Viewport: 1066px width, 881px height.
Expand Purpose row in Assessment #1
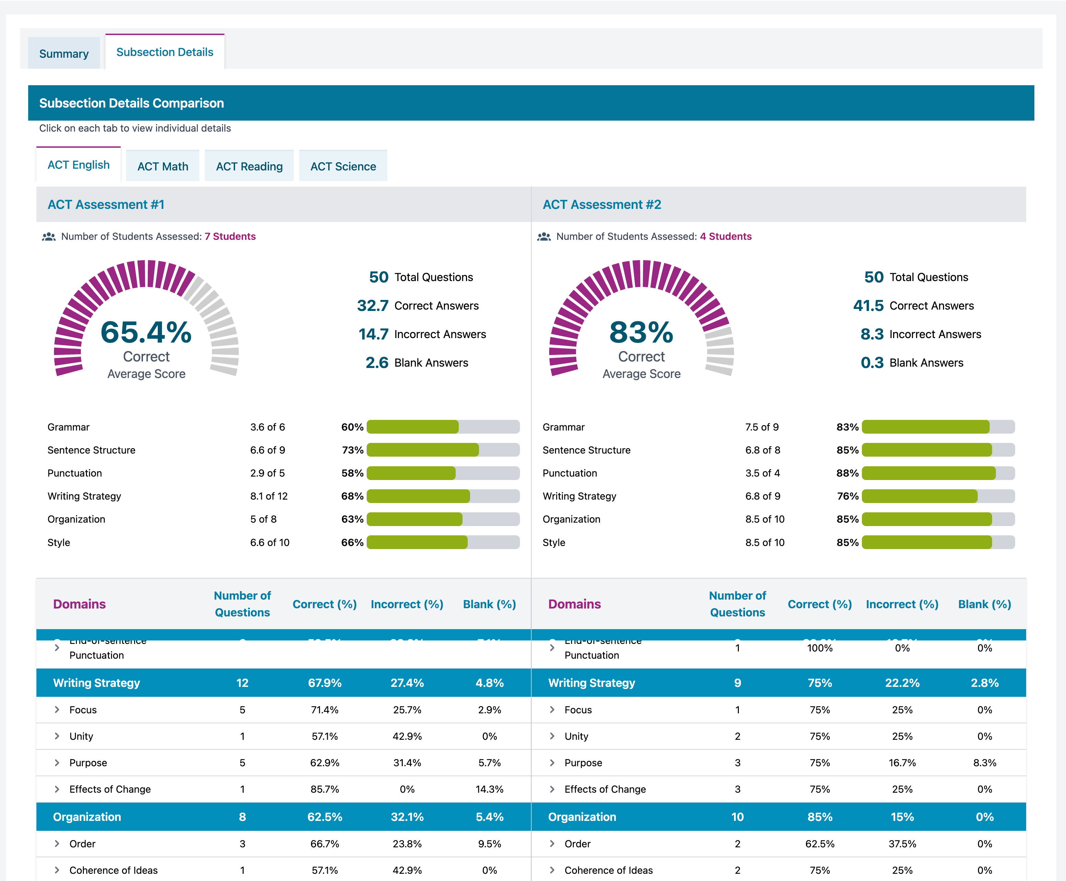click(57, 762)
